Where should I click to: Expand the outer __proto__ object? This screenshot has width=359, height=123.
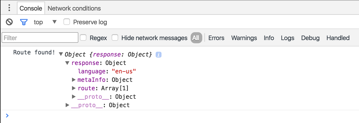coord(68,105)
